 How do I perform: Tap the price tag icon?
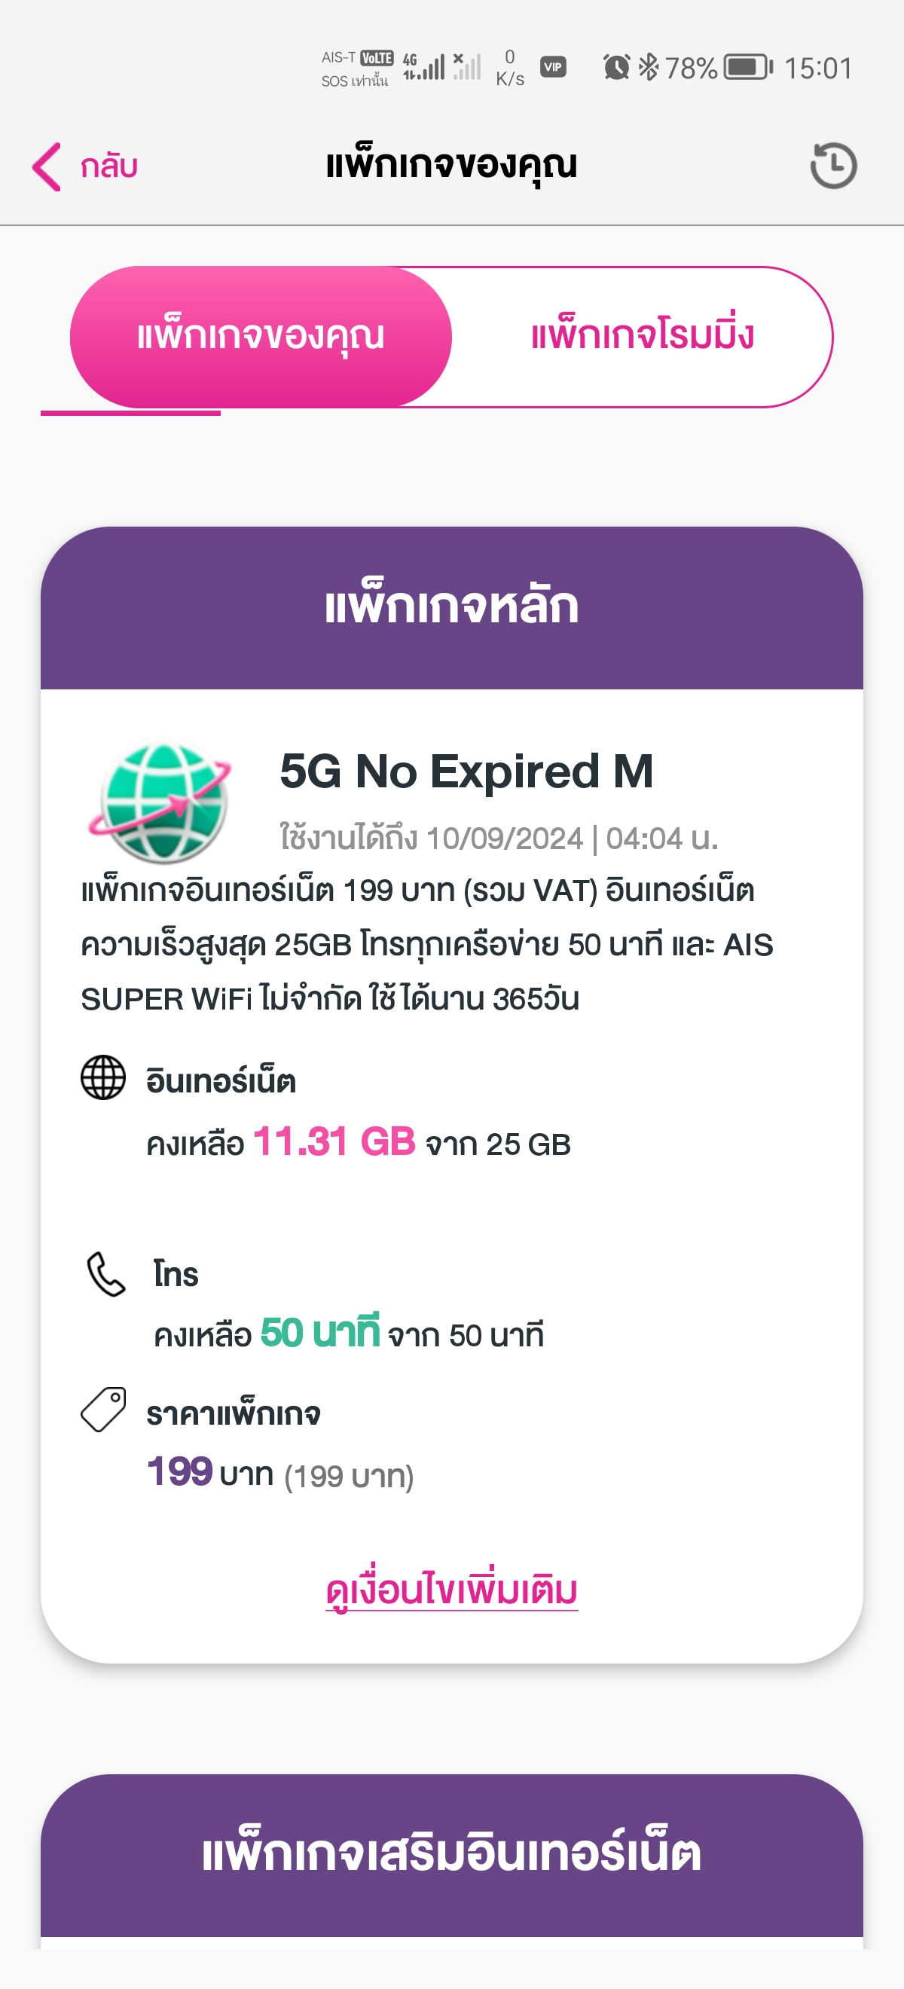(x=103, y=1409)
